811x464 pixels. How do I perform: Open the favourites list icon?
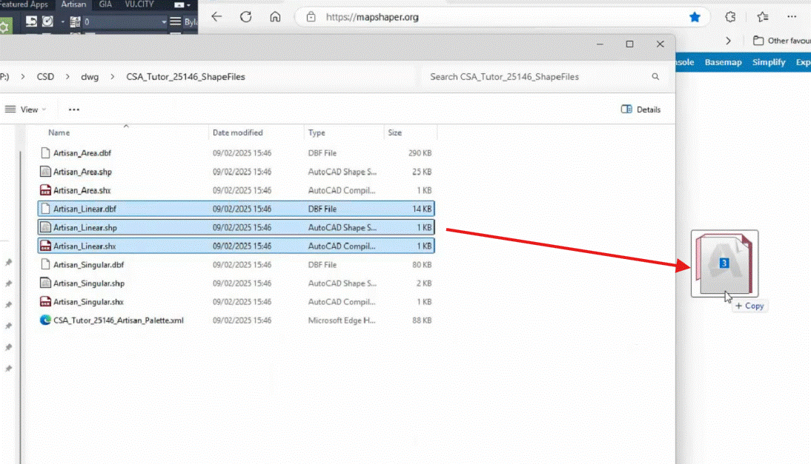point(763,16)
